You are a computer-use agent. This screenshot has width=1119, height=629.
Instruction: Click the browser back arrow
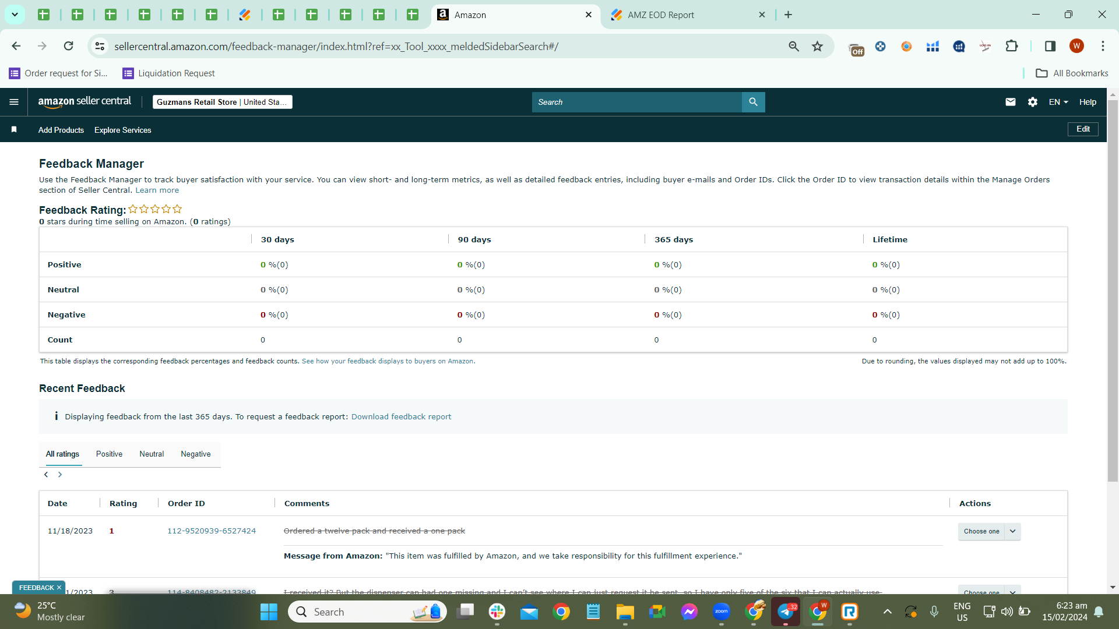[x=16, y=46]
